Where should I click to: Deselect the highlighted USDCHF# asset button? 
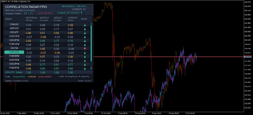(x=14, y=52)
